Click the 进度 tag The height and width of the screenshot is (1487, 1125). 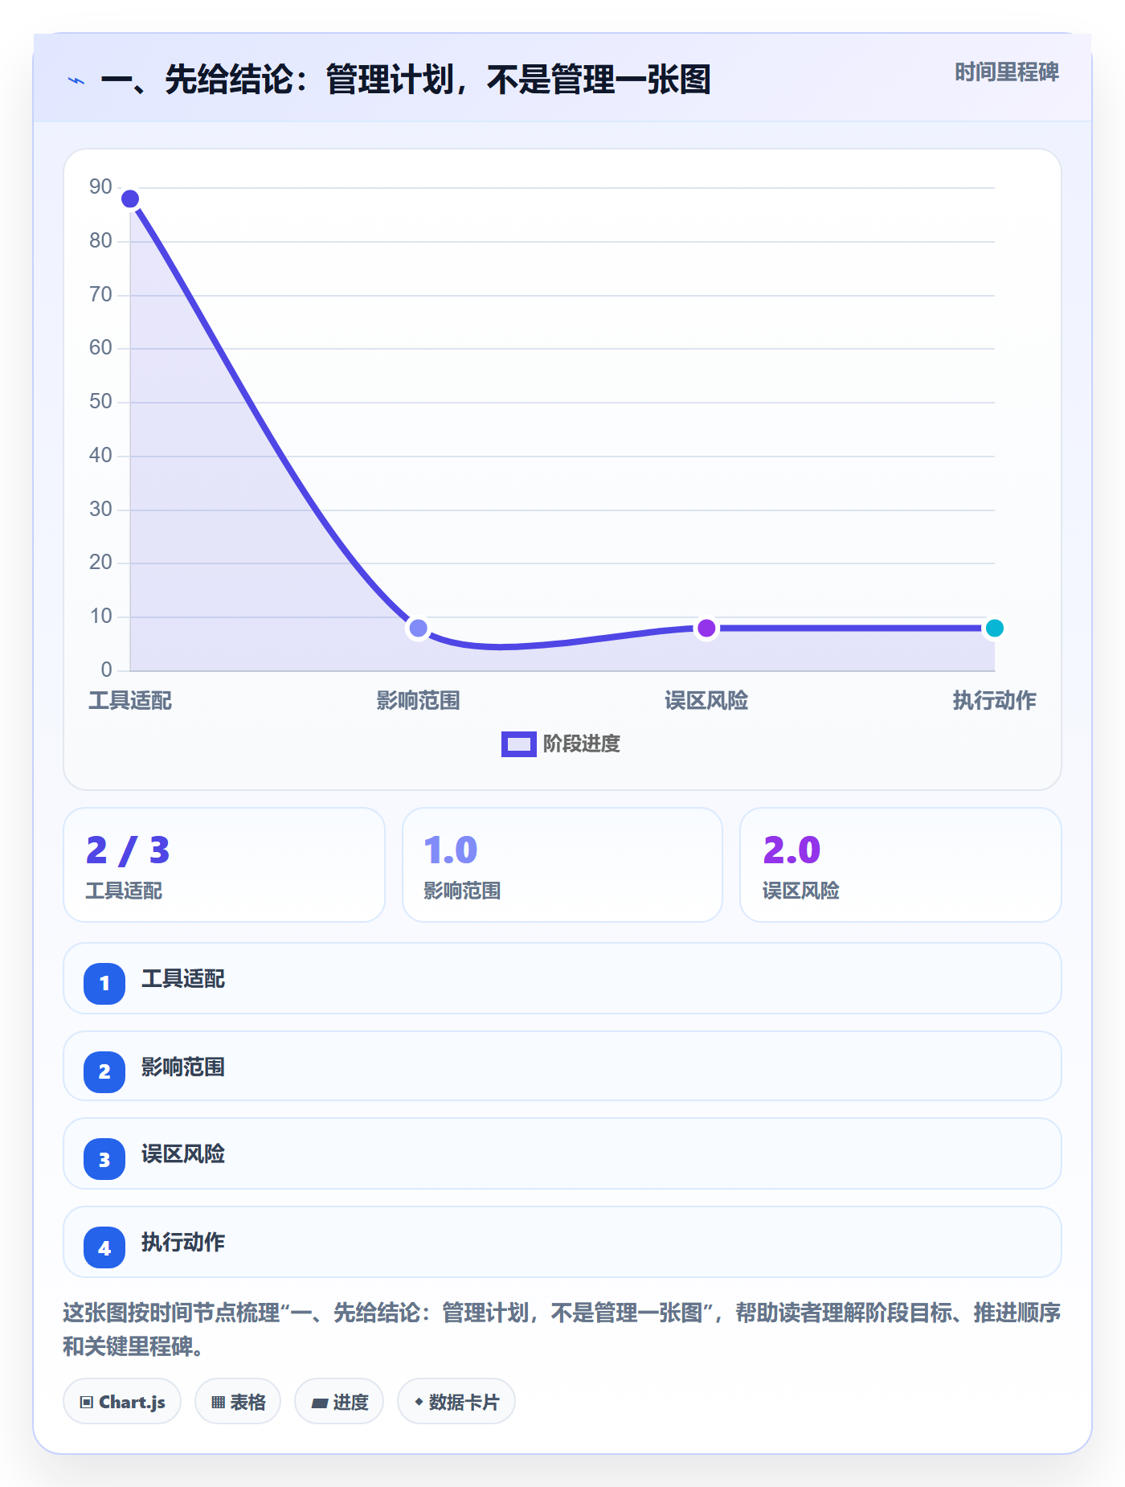click(x=339, y=1402)
